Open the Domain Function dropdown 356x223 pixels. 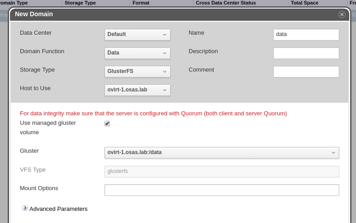(x=137, y=53)
